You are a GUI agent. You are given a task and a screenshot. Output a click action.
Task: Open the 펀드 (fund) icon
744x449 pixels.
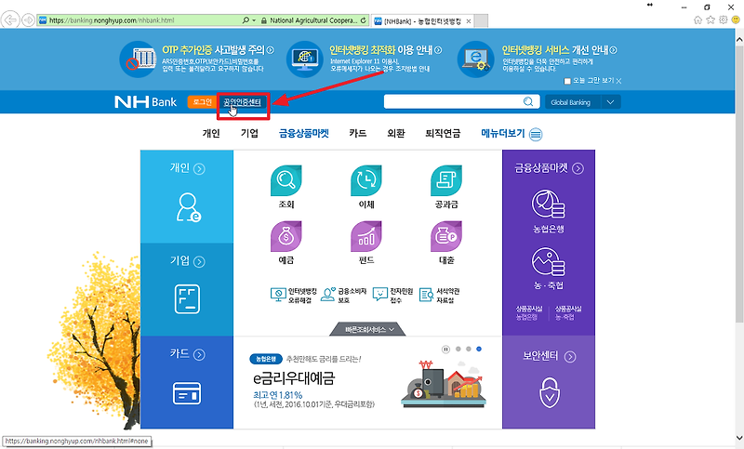click(x=365, y=236)
